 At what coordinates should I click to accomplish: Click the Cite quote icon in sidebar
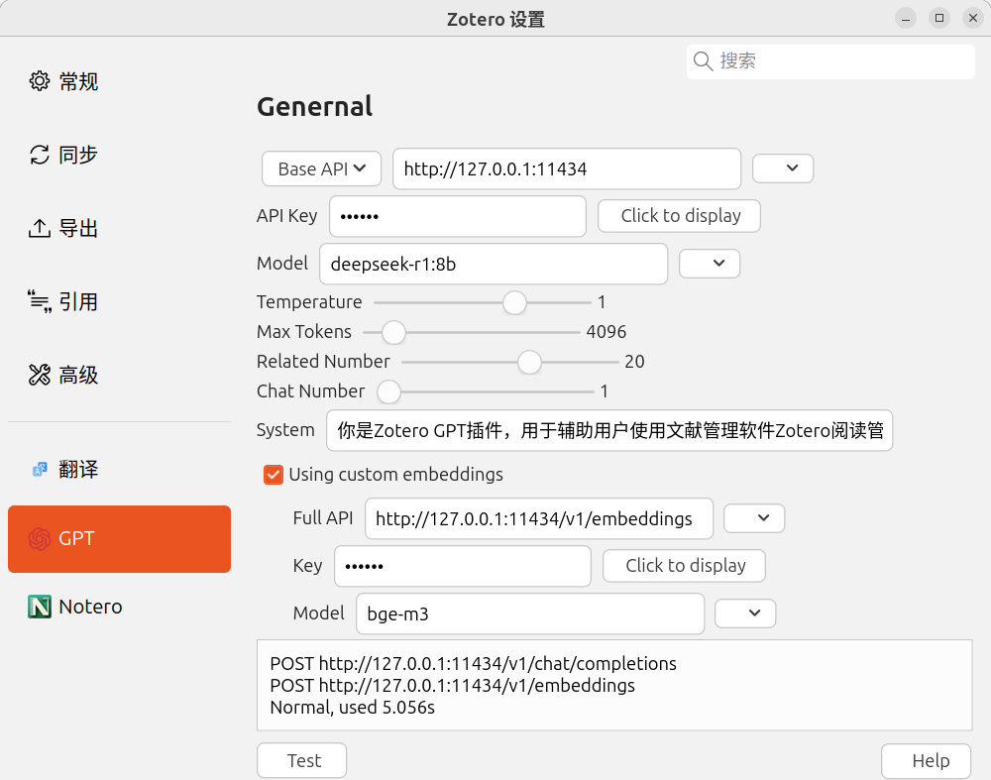pyautogui.click(x=40, y=301)
